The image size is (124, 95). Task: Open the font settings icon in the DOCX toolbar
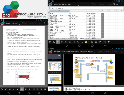click(2, 89)
